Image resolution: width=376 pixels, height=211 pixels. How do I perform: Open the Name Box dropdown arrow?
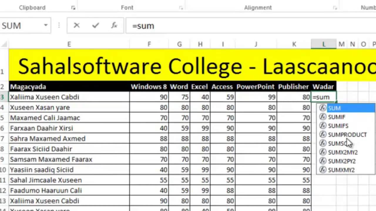[x=46, y=25]
